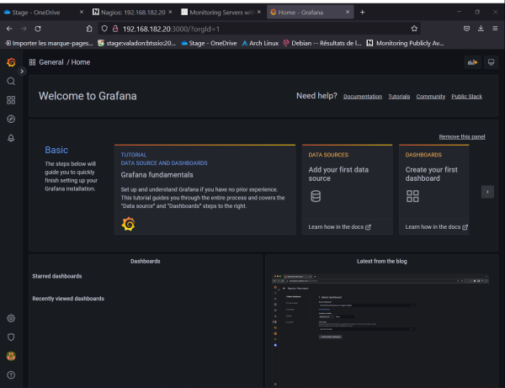Open the browser hamburger menu

point(495,29)
